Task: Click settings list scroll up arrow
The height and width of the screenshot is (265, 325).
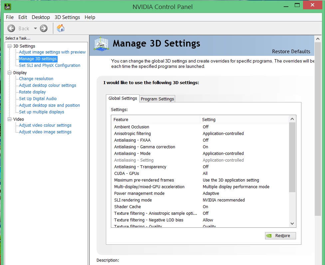Action: pos(292,119)
